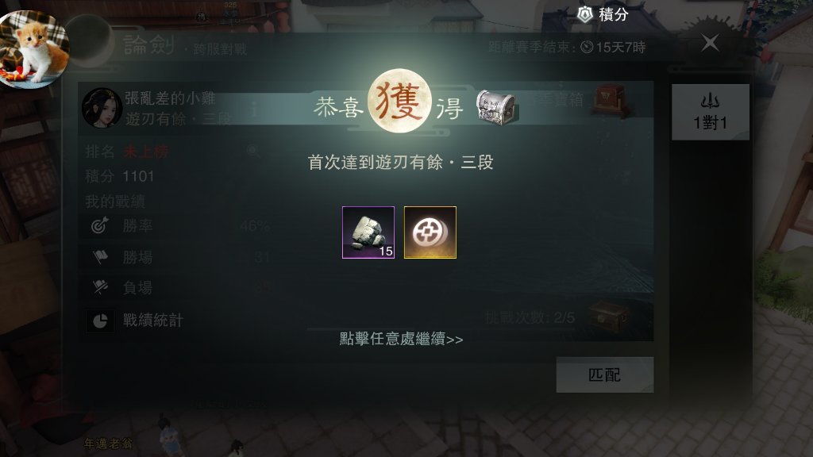Open the red season reward chest
Image resolution: width=813 pixels, height=457 pixels.
(611, 101)
